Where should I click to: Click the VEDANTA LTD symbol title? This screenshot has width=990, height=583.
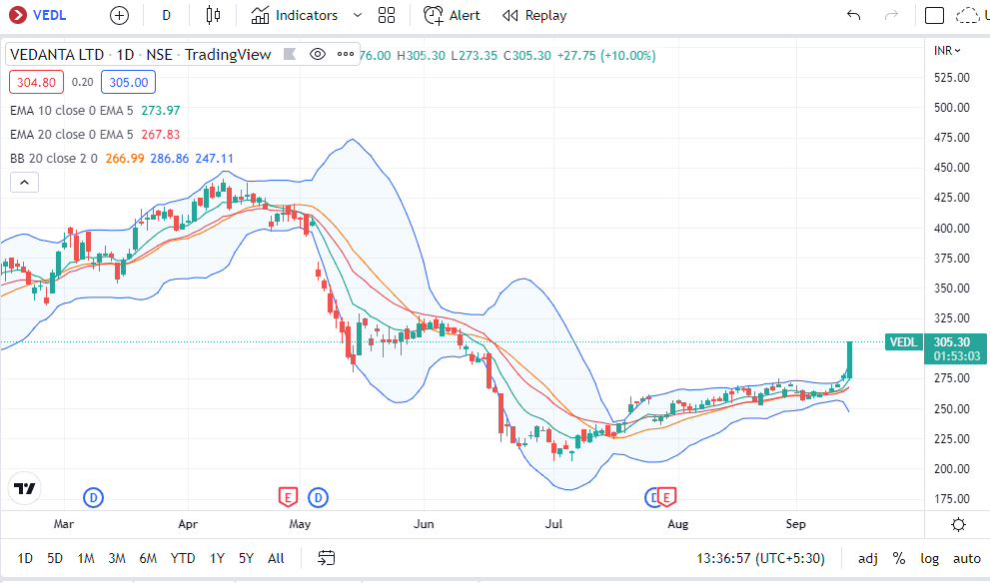coord(57,54)
